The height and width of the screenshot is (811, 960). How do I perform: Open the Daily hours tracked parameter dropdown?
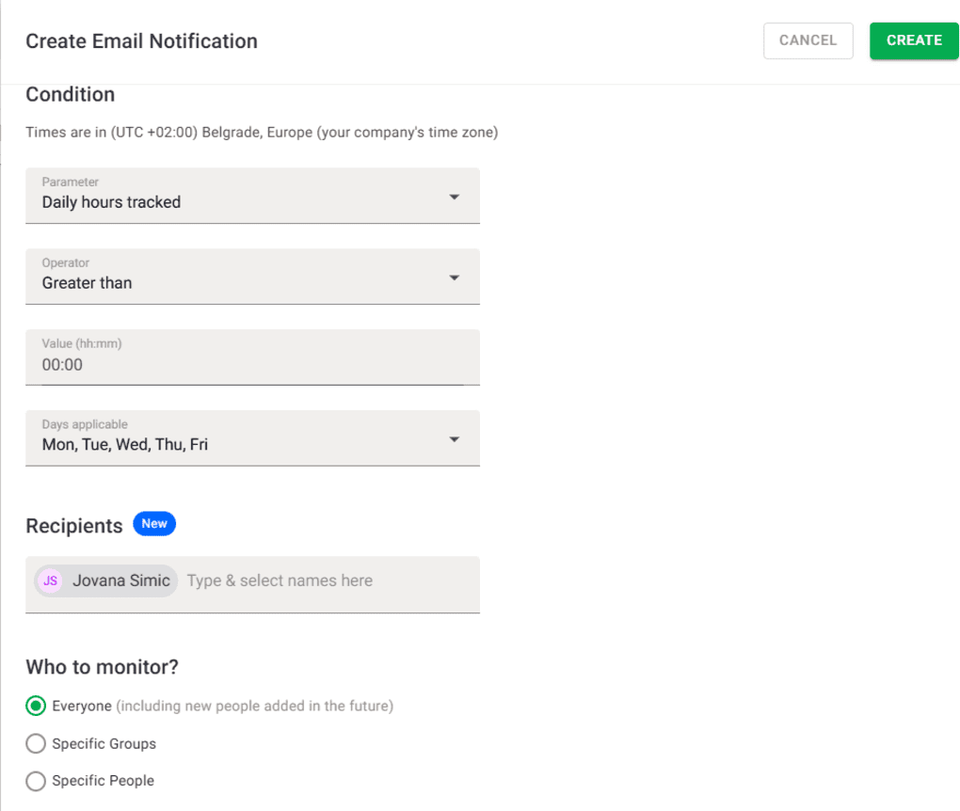click(235, 196)
